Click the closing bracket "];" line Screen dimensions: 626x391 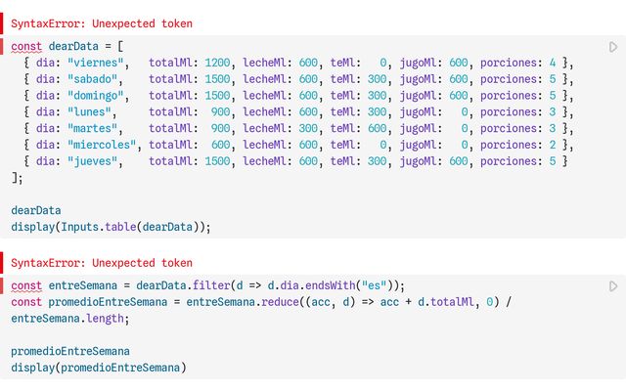tap(17, 178)
